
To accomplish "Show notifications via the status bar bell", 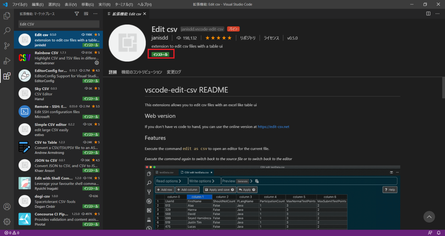I will point(439,233).
